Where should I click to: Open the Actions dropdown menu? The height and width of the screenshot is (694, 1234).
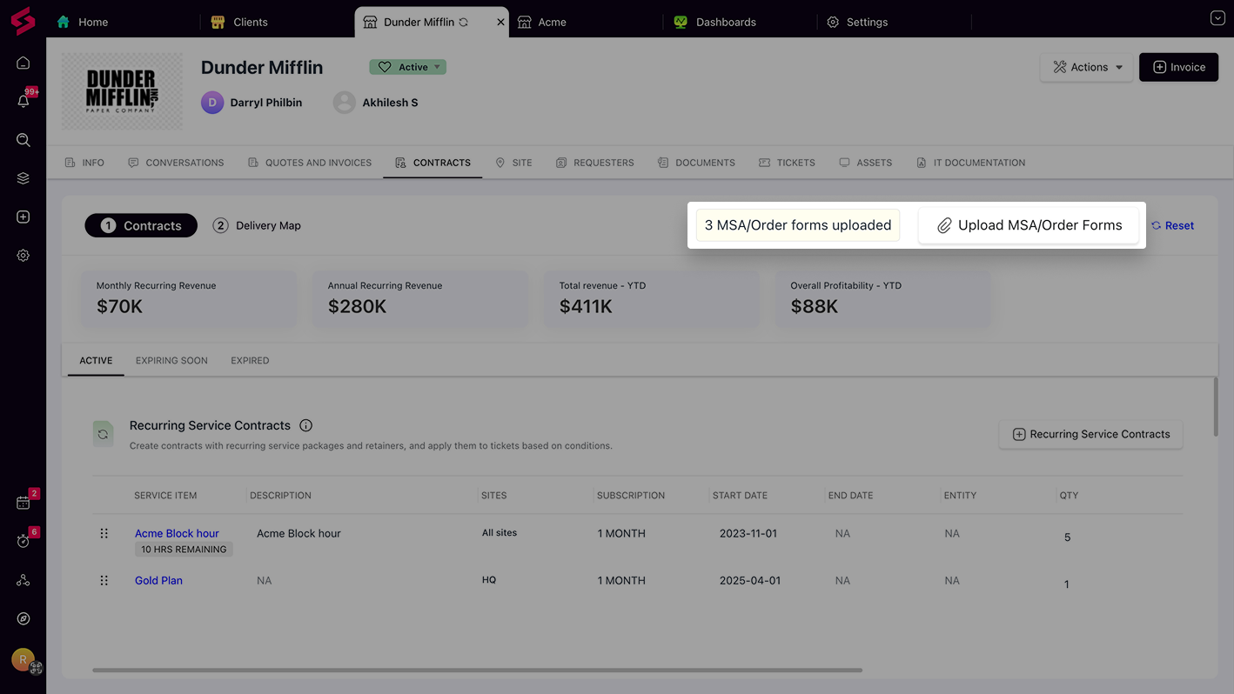(1086, 67)
